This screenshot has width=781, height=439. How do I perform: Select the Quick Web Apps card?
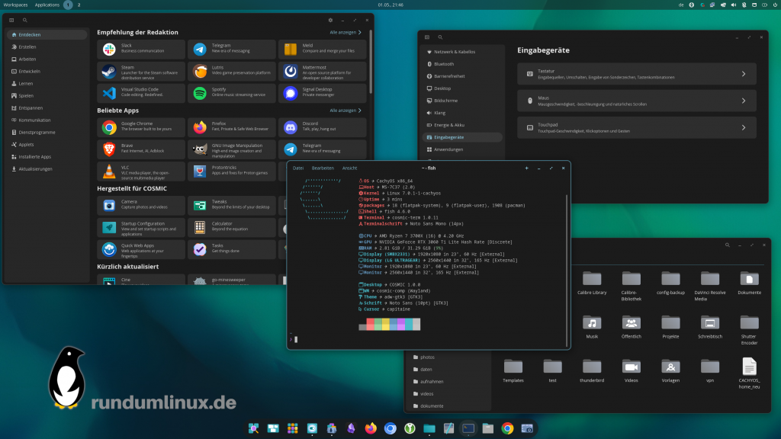[141, 249]
